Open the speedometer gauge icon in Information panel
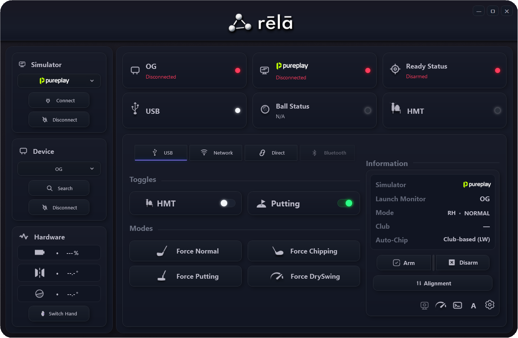Image resolution: width=518 pixels, height=338 pixels. coord(441,305)
